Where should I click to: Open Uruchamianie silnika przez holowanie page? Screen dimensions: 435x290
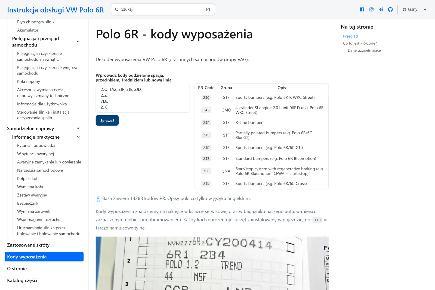(x=49, y=231)
